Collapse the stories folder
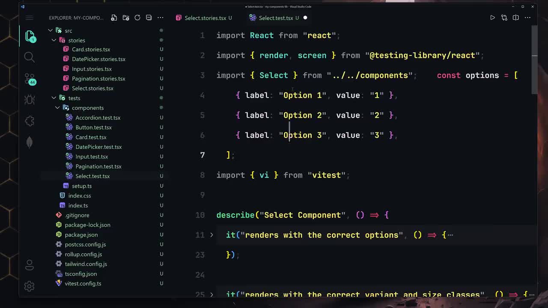Viewport: 548px width, 308px height. 54,40
